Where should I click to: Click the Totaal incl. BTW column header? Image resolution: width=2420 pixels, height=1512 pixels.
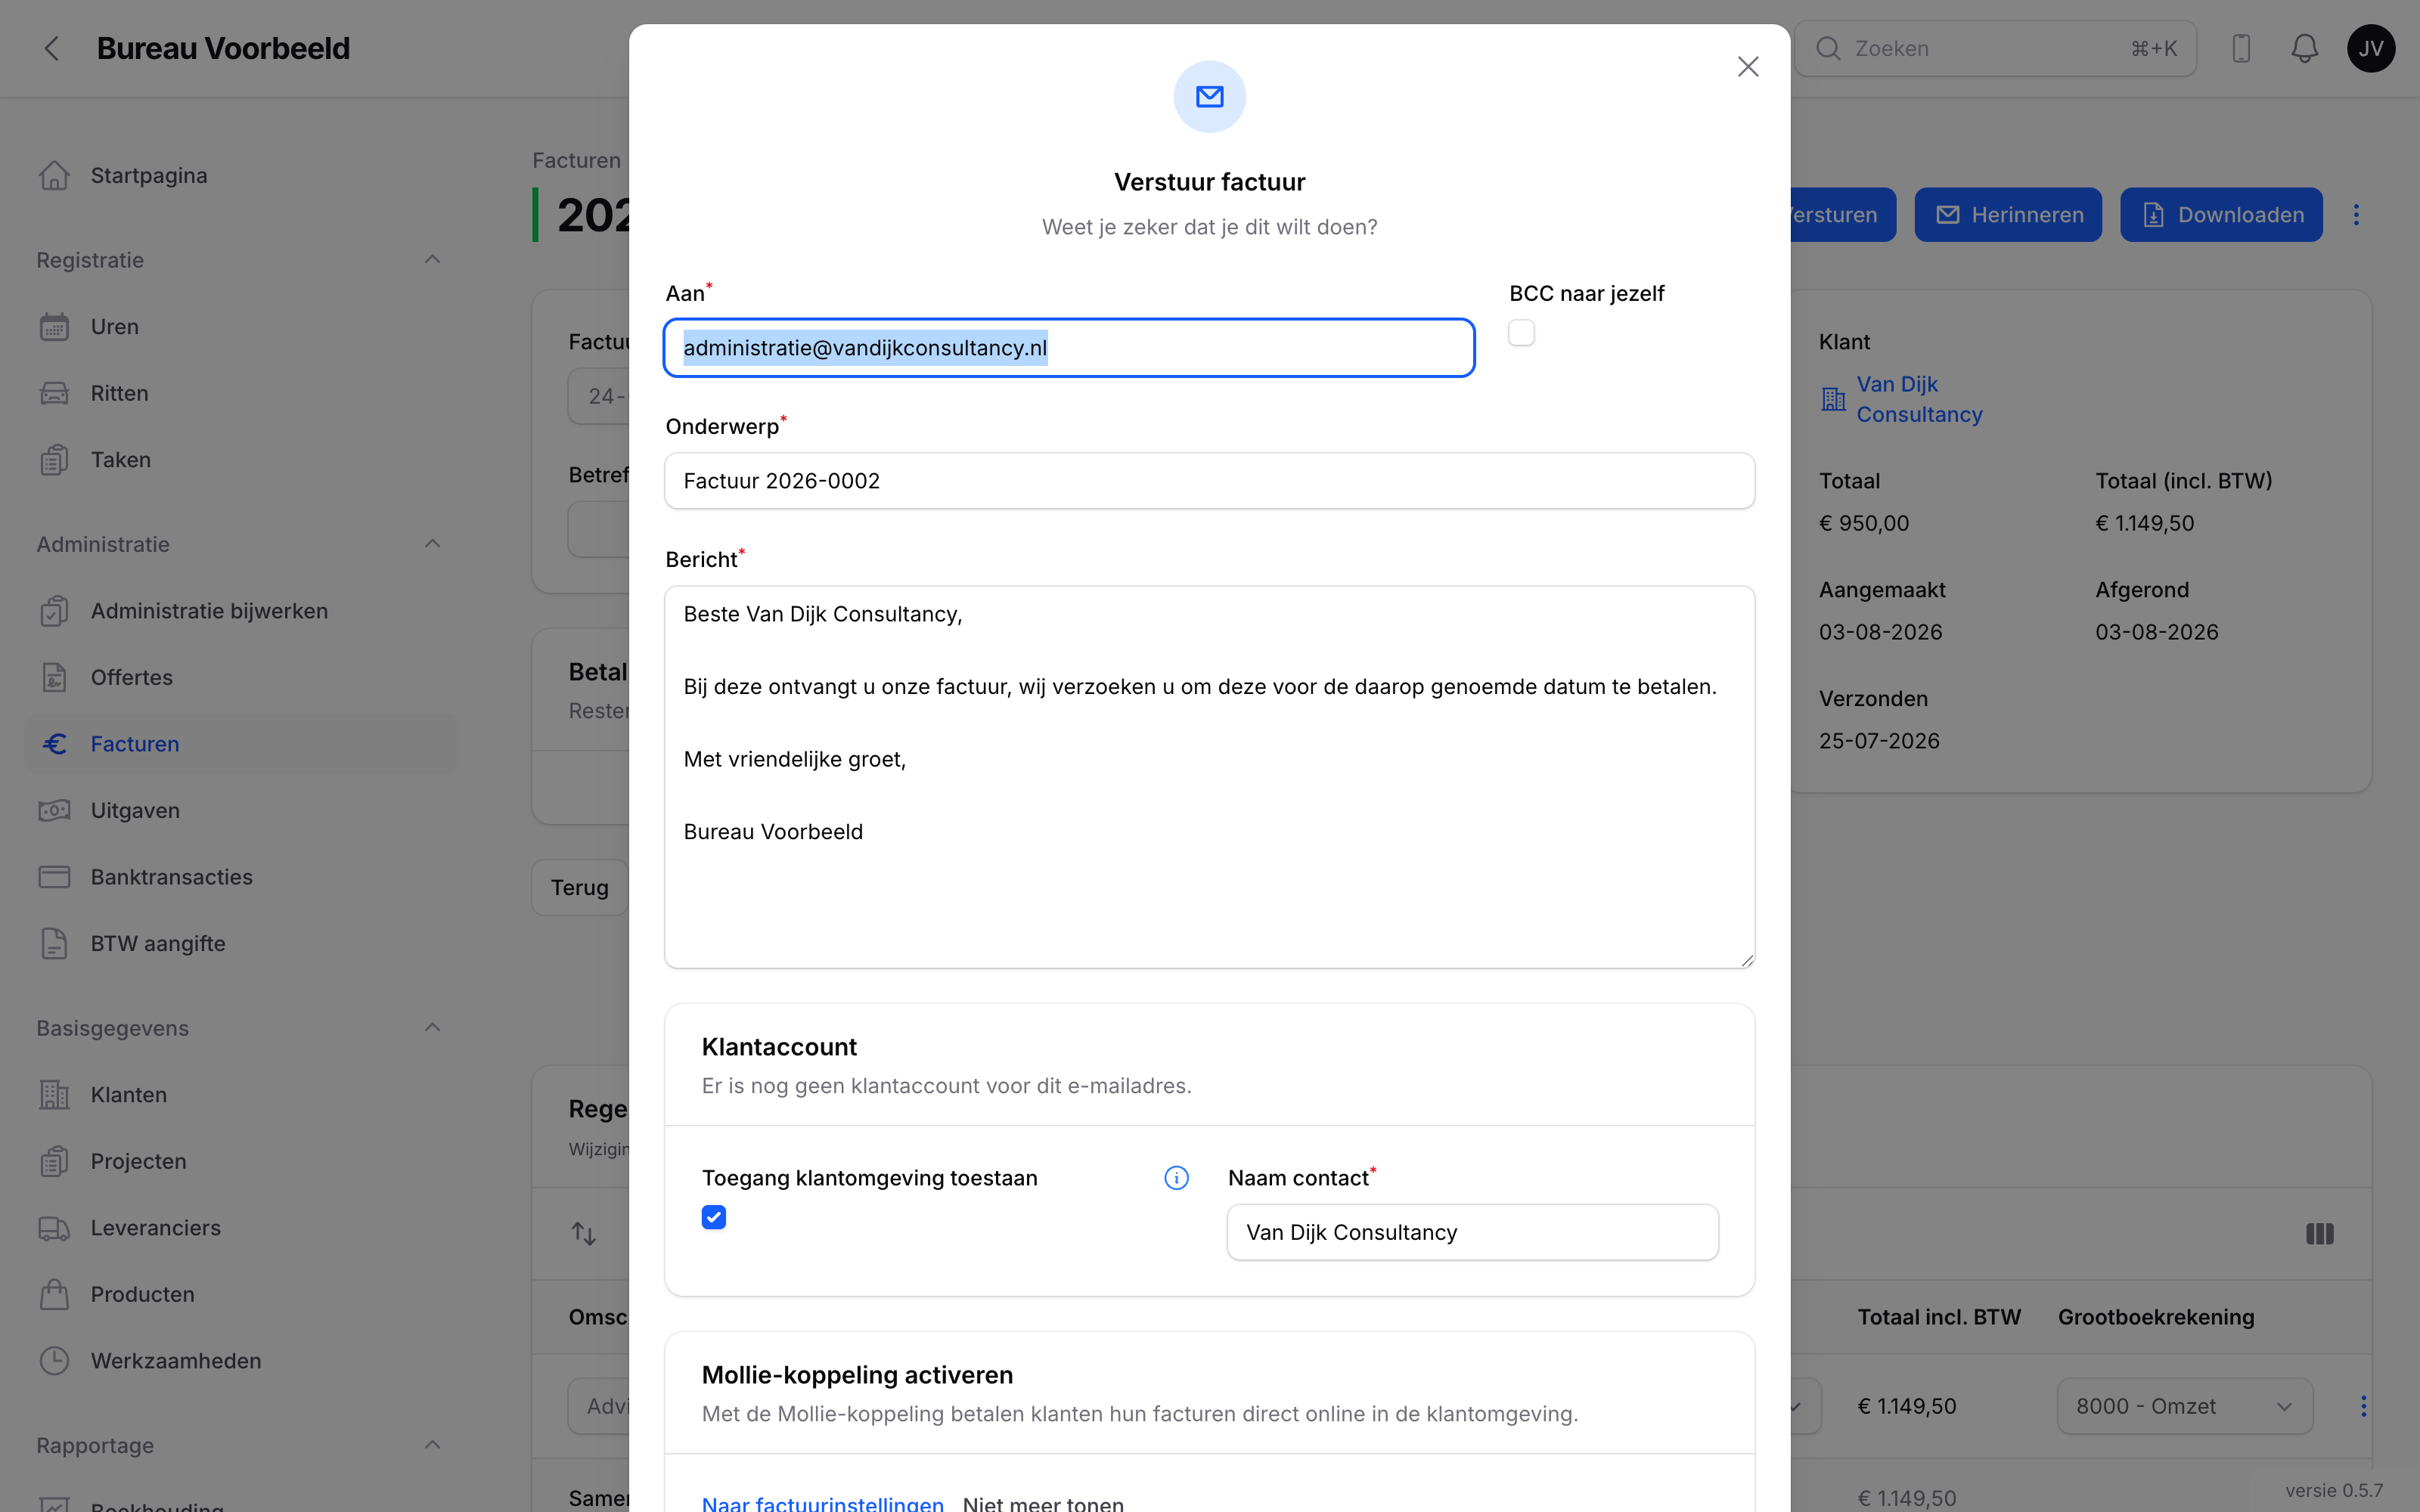(x=1939, y=1317)
